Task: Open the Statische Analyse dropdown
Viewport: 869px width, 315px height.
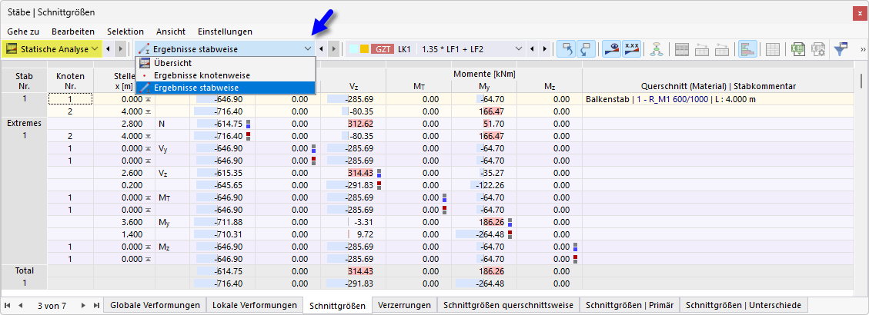Action: point(52,48)
